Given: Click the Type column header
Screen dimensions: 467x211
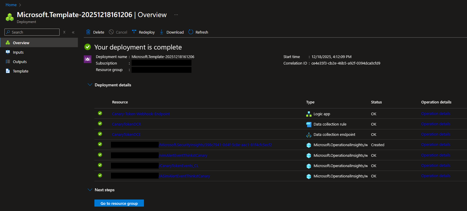Looking at the screenshot, I should 310,102.
